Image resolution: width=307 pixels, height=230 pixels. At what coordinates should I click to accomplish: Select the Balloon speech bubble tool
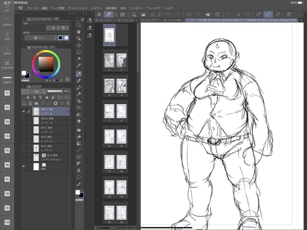click(79, 177)
